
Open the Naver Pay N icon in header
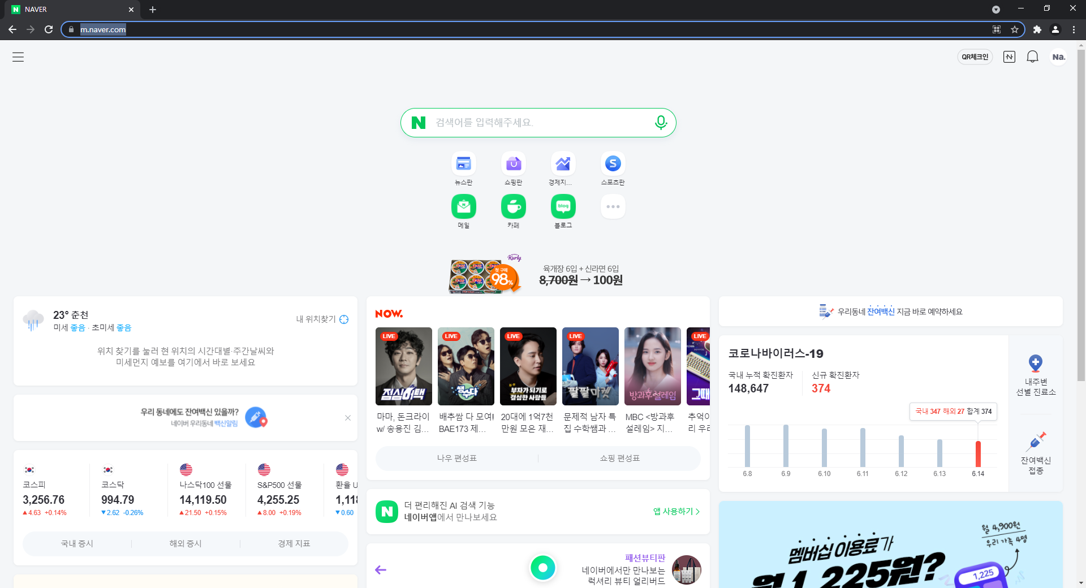[1009, 57]
